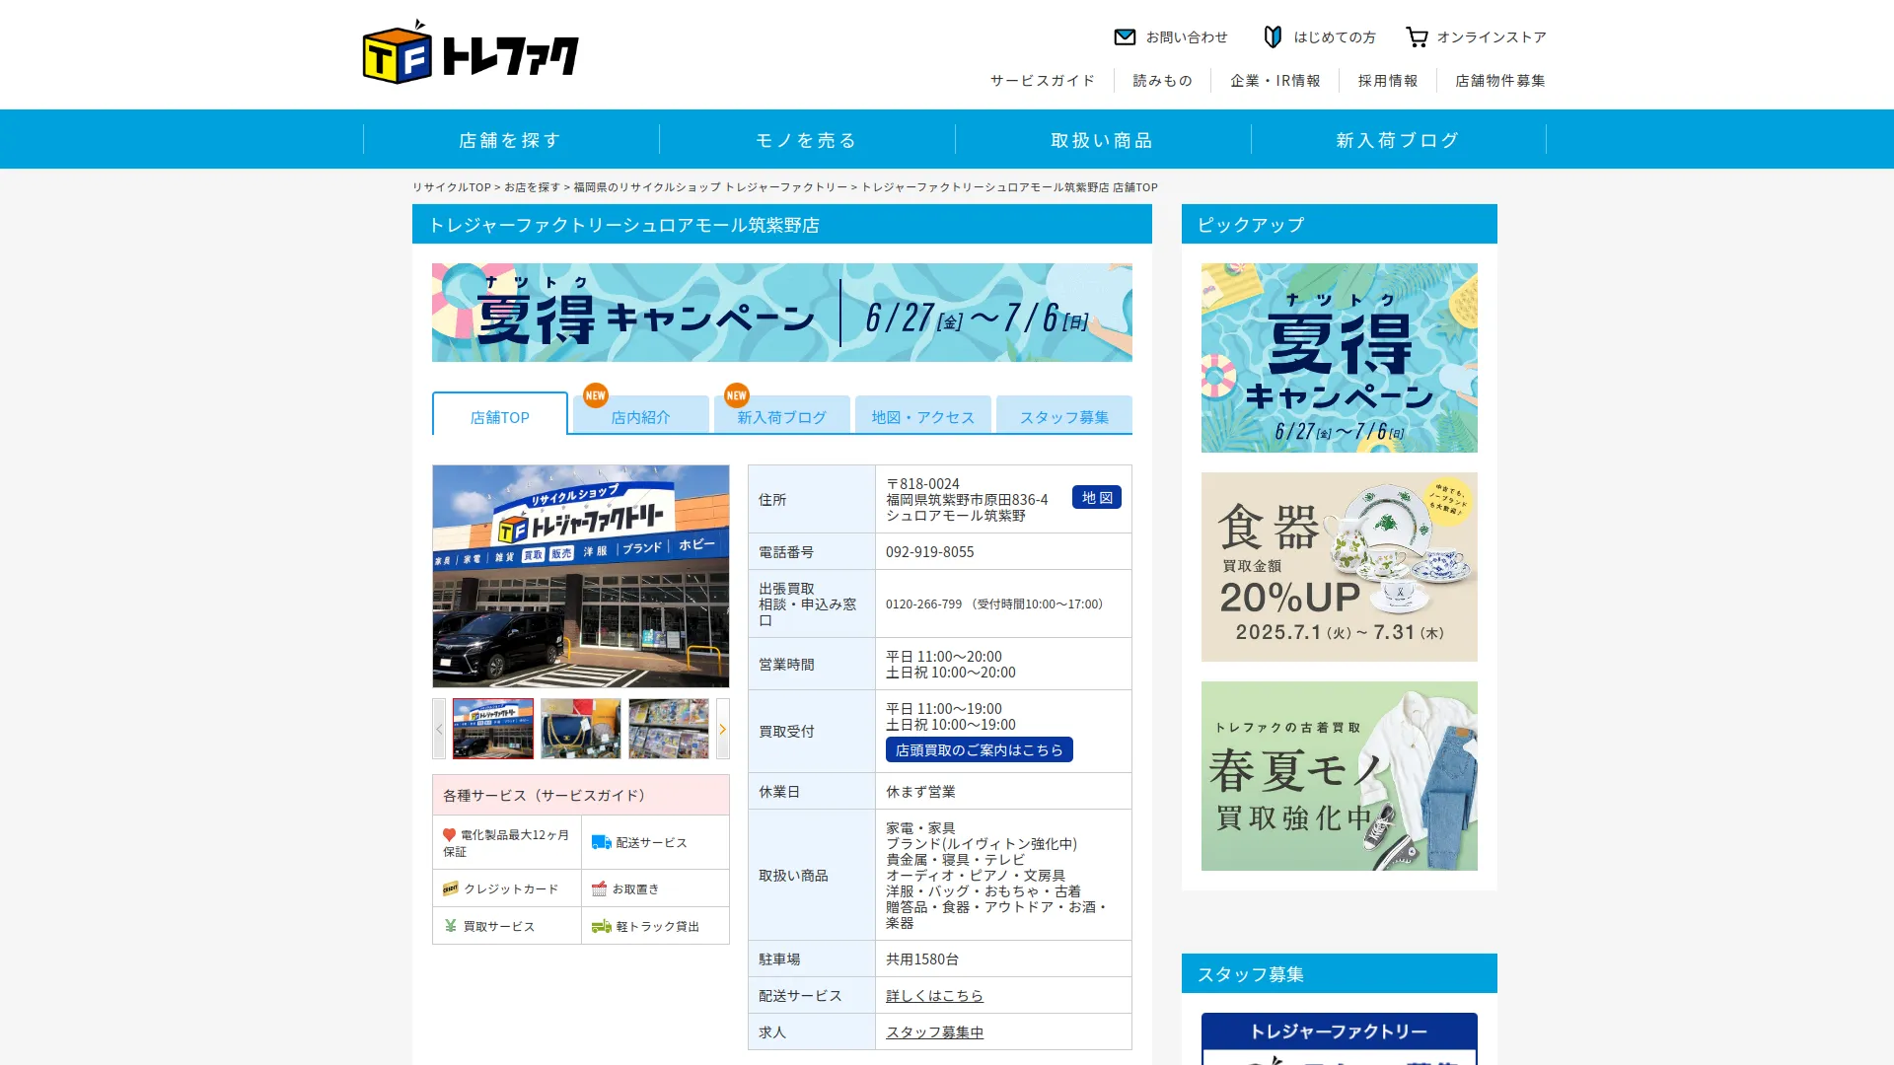Open the スタッフ募集中 recruitment link
Viewport: 1894px width, 1065px height.
point(934,1031)
